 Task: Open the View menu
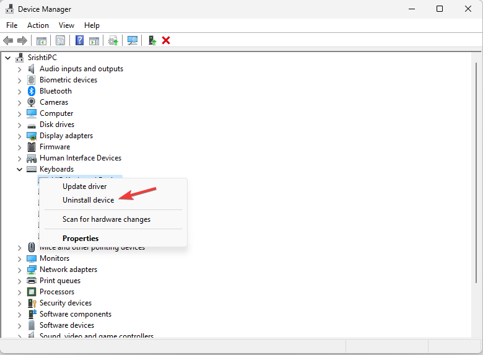click(x=66, y=25)
